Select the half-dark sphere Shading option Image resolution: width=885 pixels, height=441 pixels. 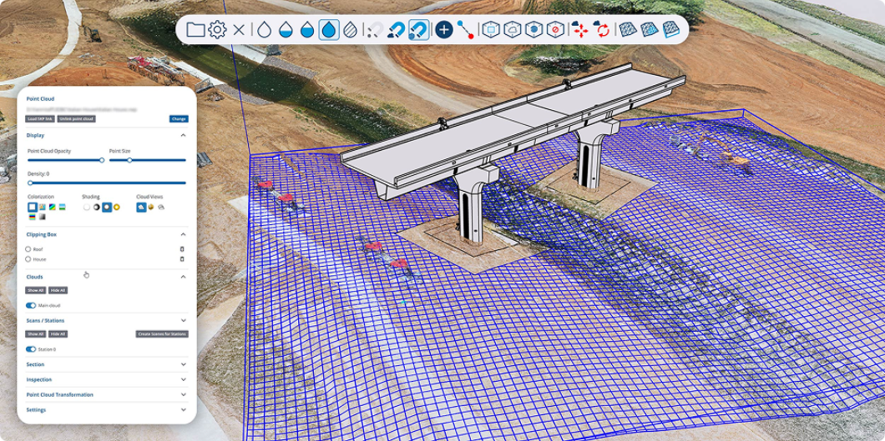[x=97, y=207]
